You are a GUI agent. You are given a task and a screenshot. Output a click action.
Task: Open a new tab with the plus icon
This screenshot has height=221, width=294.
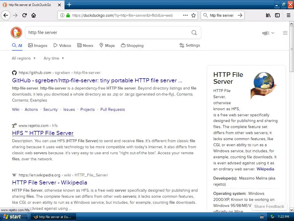(69, 5)
